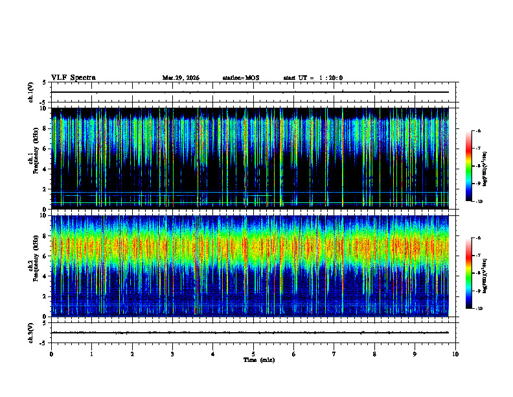This screenshot has width=513, height=397.
Task: Click the "Time (min)" x-axis label
Action: point(259,360)
